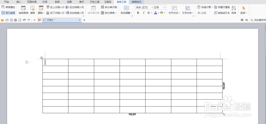Image resolution: width=266 pixels, height=124 pixels.
Task: Toggle underline formatting
Action: [149, 13]
